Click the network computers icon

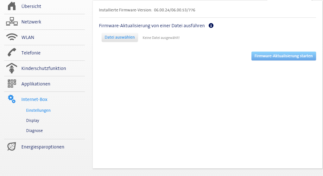12,22
